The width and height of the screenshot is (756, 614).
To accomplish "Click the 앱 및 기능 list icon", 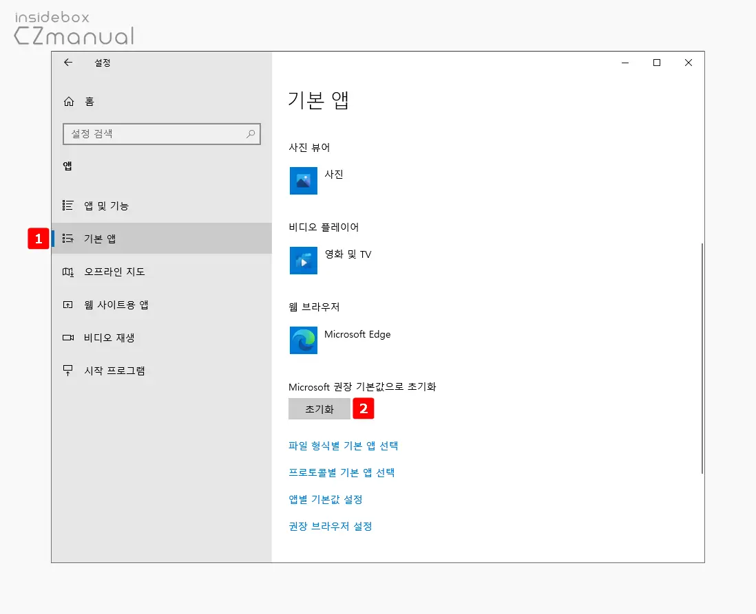I will pyautogui.click(x=68, y=206).
